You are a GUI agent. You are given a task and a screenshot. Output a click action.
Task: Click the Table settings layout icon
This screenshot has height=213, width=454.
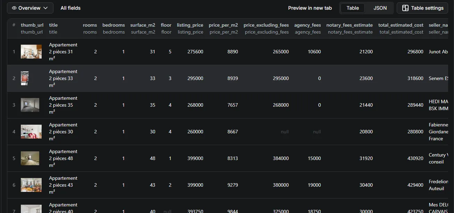click(405, 8)
